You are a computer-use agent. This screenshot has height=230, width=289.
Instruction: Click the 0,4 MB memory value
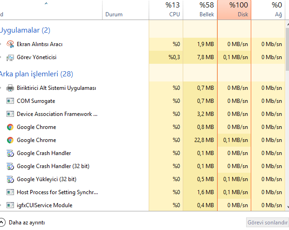(x=206, y=205)
